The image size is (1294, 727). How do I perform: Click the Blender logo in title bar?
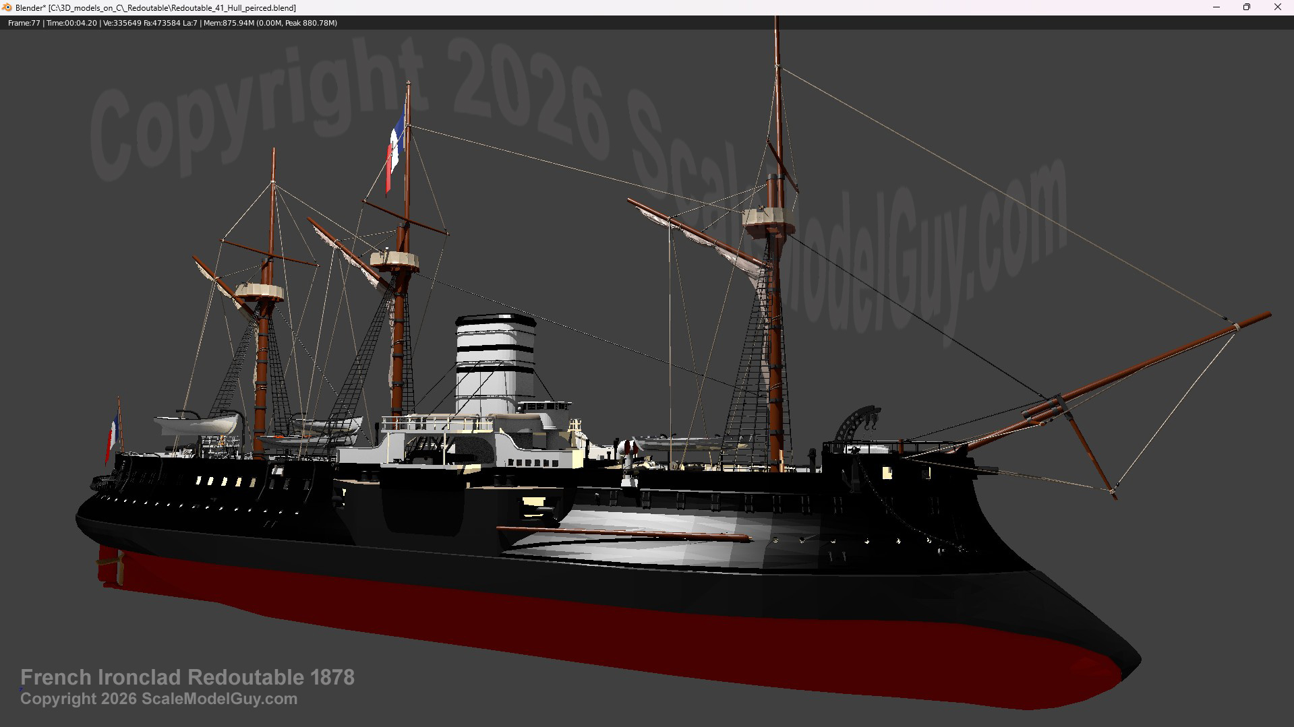(7, 7)
